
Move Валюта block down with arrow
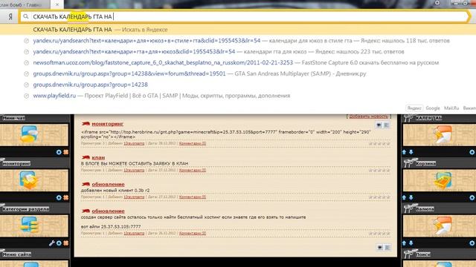coord(411,243)
